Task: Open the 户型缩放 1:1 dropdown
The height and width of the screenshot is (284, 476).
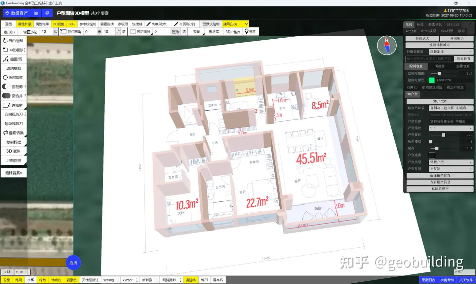Action: (x=451, y=128)
